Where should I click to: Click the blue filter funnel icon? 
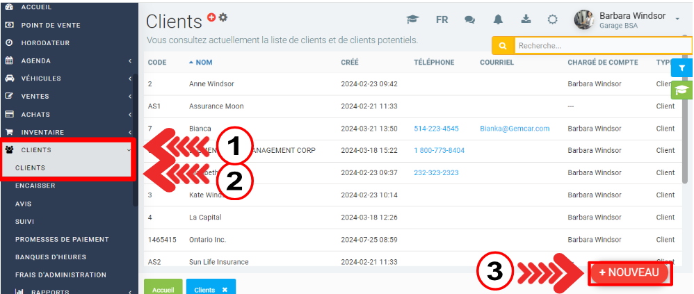(x=681, y=68)
